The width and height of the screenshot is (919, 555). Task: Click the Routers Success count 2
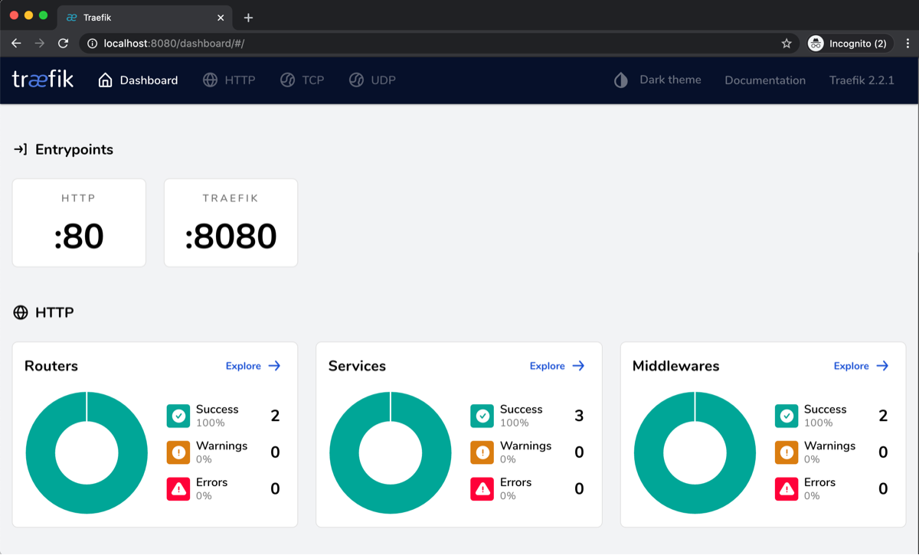coord(275,416)
